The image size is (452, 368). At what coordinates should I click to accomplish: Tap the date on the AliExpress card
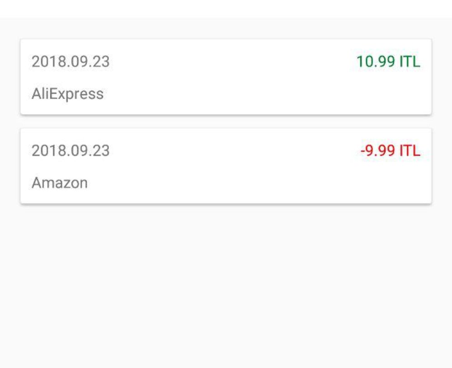pos(71,61)
